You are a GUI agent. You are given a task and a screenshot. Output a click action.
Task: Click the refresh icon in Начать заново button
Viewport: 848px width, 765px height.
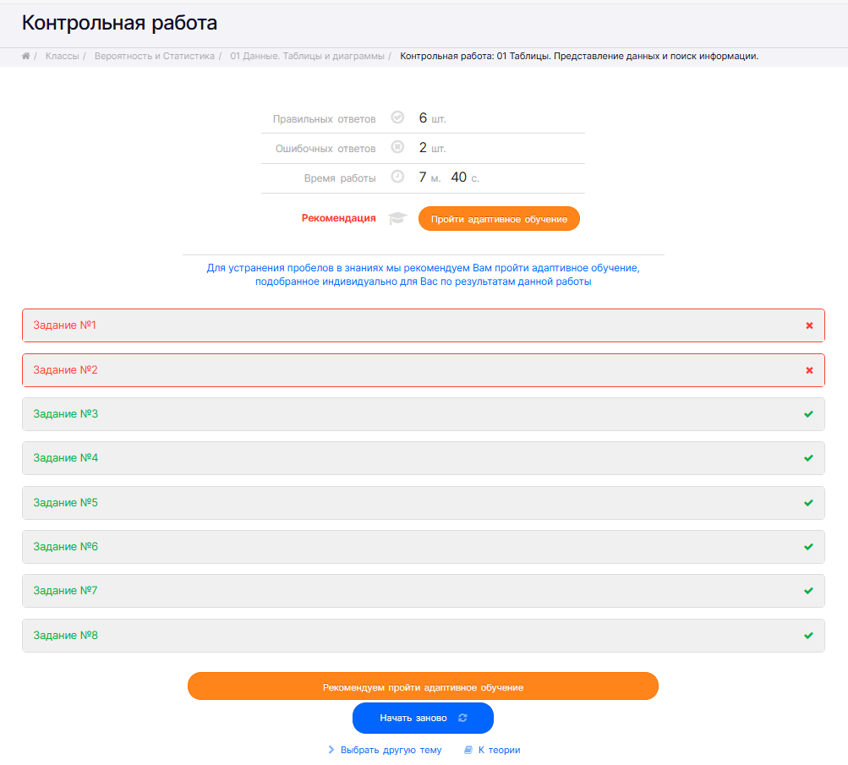(x=462, y=718)
